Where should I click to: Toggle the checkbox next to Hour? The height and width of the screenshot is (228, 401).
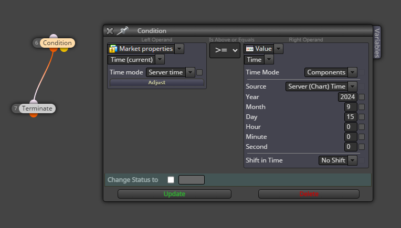(362, 127)
